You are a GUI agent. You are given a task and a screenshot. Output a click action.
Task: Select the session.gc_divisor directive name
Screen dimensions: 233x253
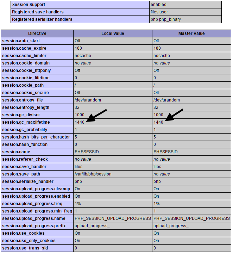(x=21, y=115)
